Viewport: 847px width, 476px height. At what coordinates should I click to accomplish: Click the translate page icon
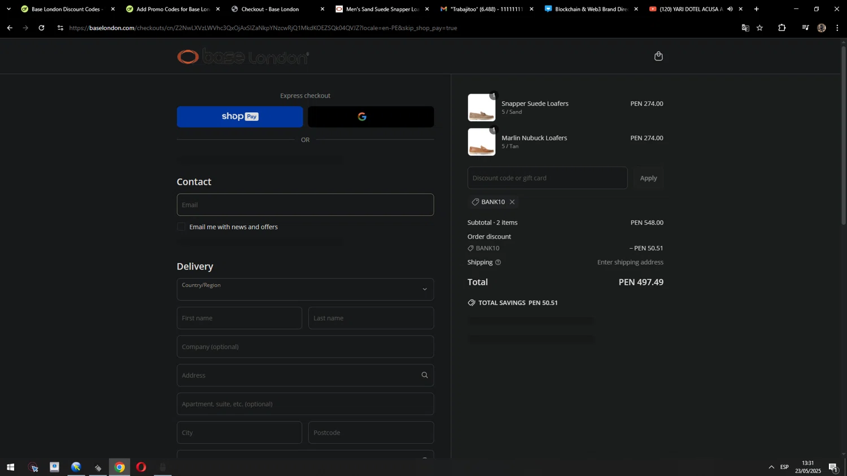pos(745,28)
